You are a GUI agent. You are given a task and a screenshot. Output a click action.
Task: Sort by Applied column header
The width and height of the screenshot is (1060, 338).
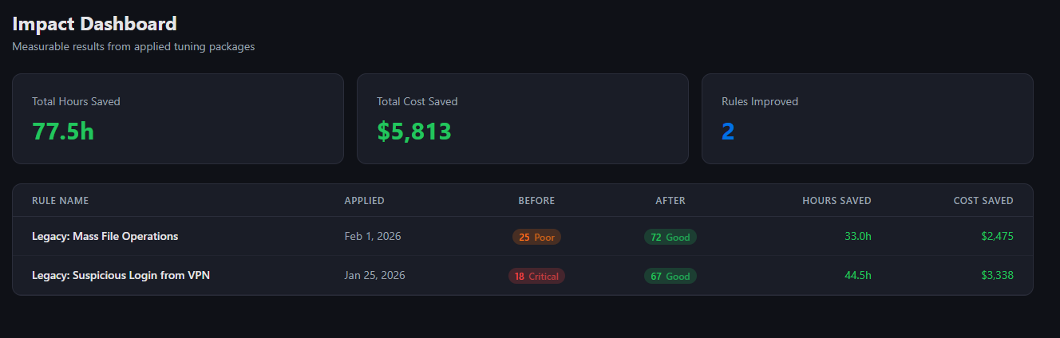[x=364, y=201]
